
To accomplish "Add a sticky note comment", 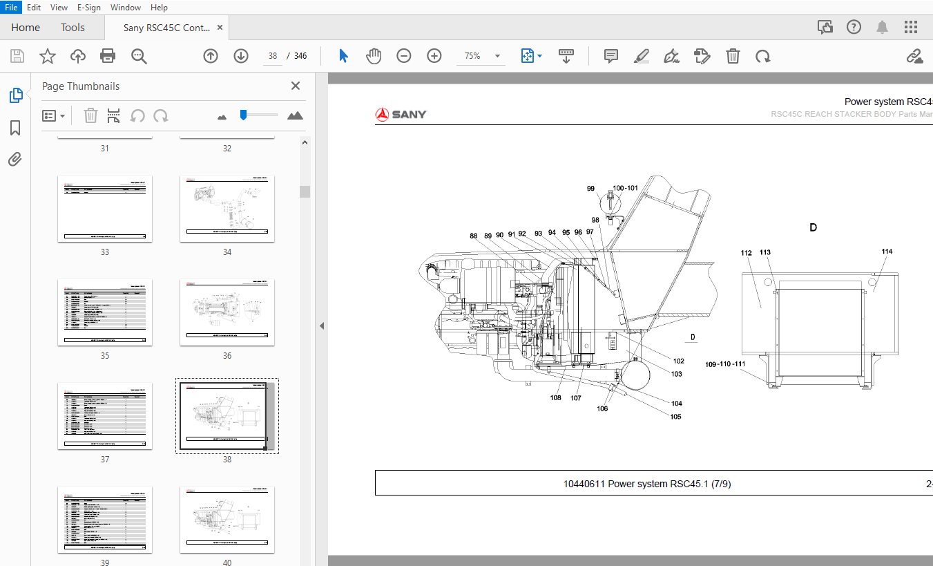I will coord(611,56).
